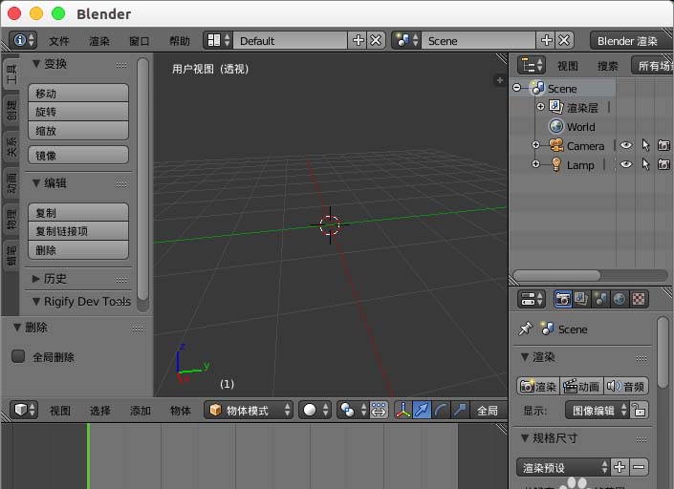Collapse the Delete operator panel
674x489 pixels.
(x=17, y=328)
